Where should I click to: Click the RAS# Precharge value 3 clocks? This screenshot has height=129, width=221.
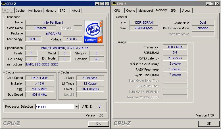tap(175, 69)
